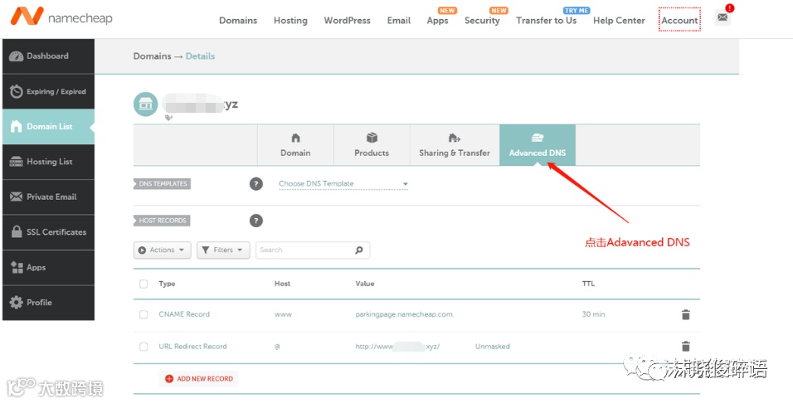Click the Host column header
793x403 pixels.
pos(282,284)
